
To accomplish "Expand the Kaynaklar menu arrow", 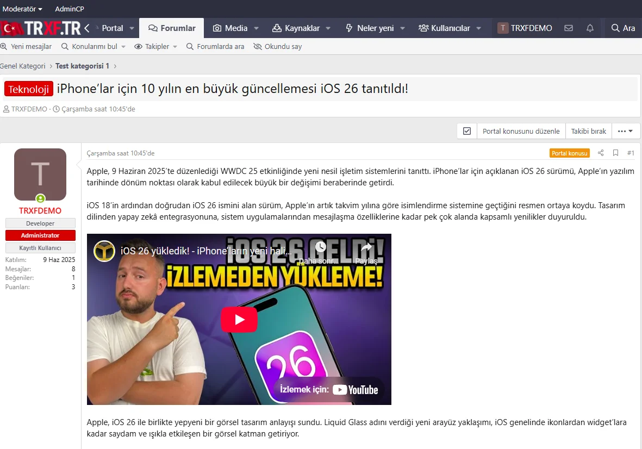I will [x=328, y=28].
